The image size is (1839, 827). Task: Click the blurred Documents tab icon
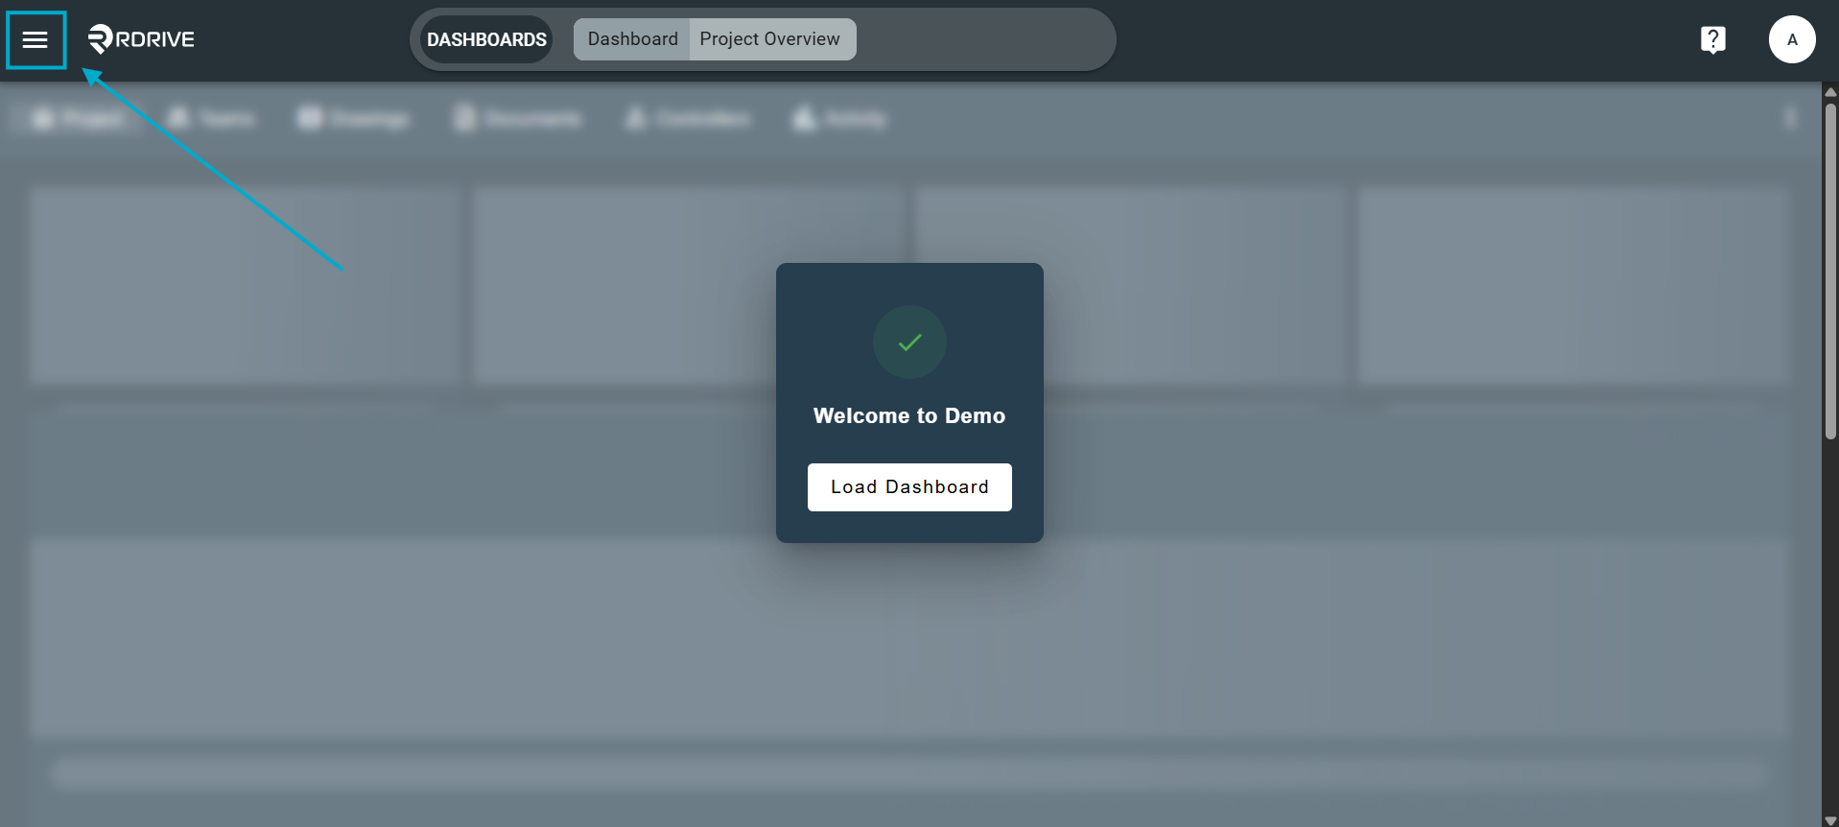click(465, 118)
